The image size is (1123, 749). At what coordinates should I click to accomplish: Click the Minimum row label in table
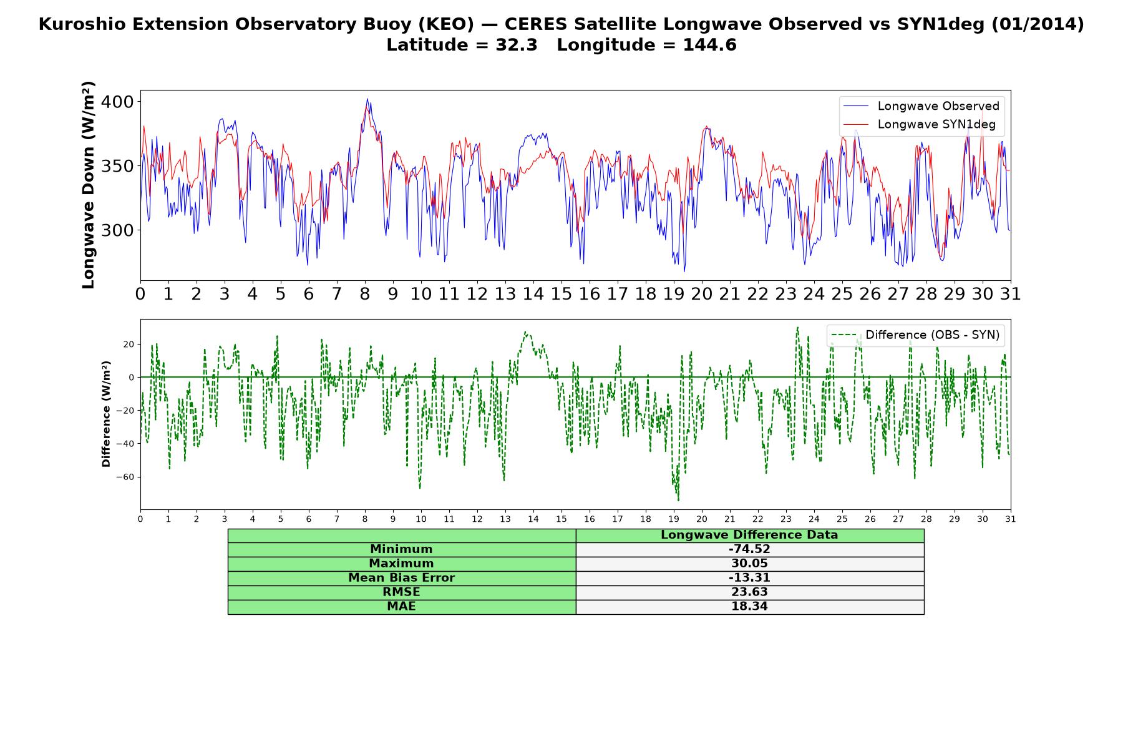click(402, 549)
